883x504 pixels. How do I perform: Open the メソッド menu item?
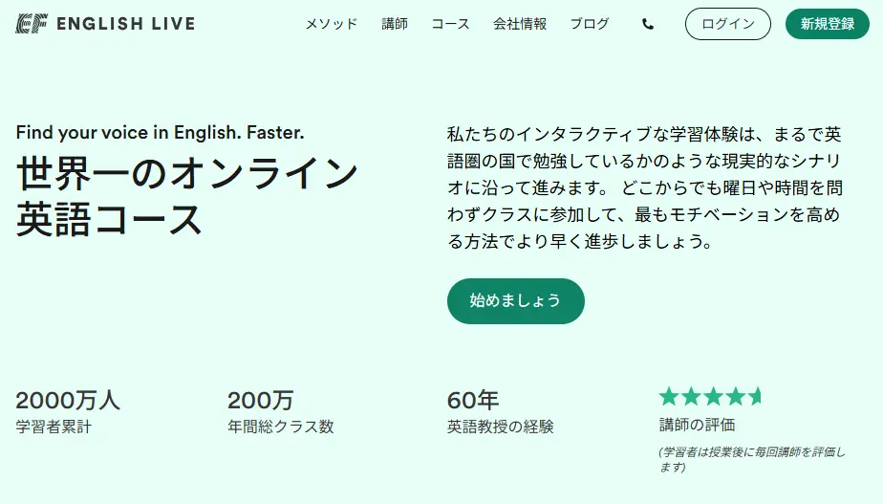point(332,25)
